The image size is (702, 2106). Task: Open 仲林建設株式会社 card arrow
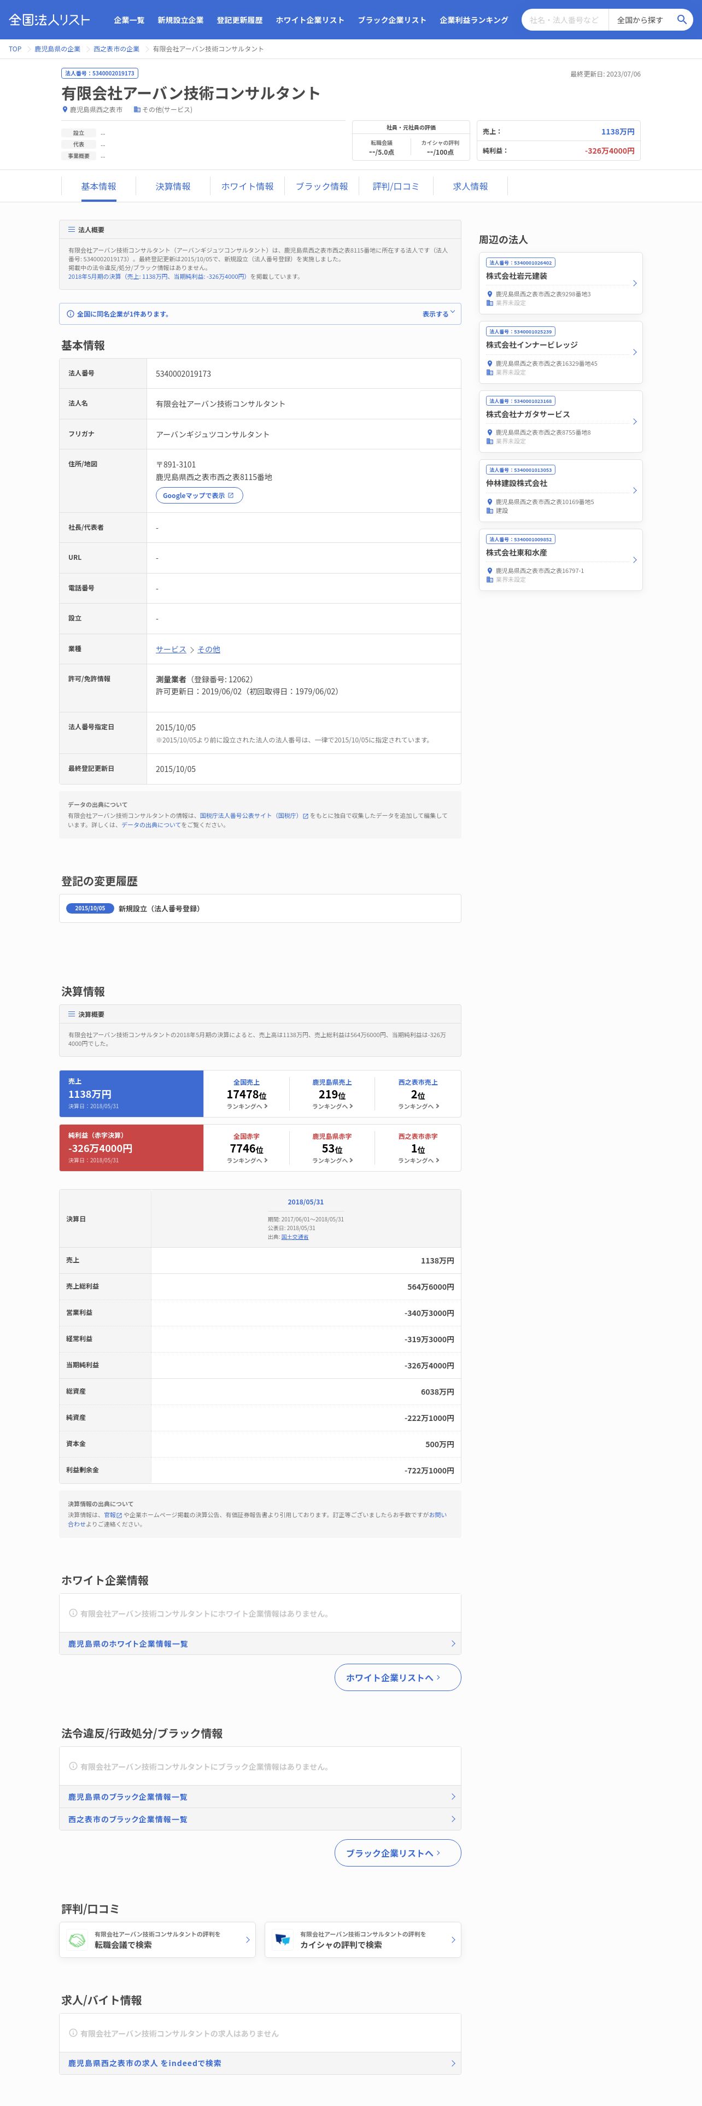(x=635, y=490)
